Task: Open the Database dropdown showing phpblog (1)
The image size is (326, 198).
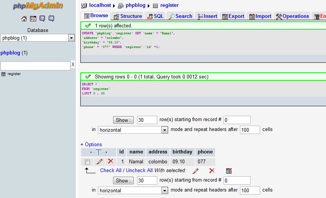Action: [38, 38]
